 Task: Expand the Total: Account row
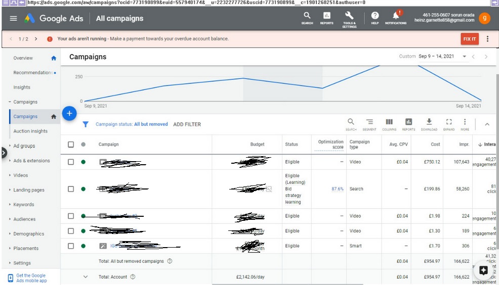[x=86, y=277]
